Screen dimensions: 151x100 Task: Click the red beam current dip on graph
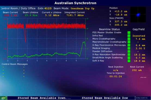click(x=25, y=34)
